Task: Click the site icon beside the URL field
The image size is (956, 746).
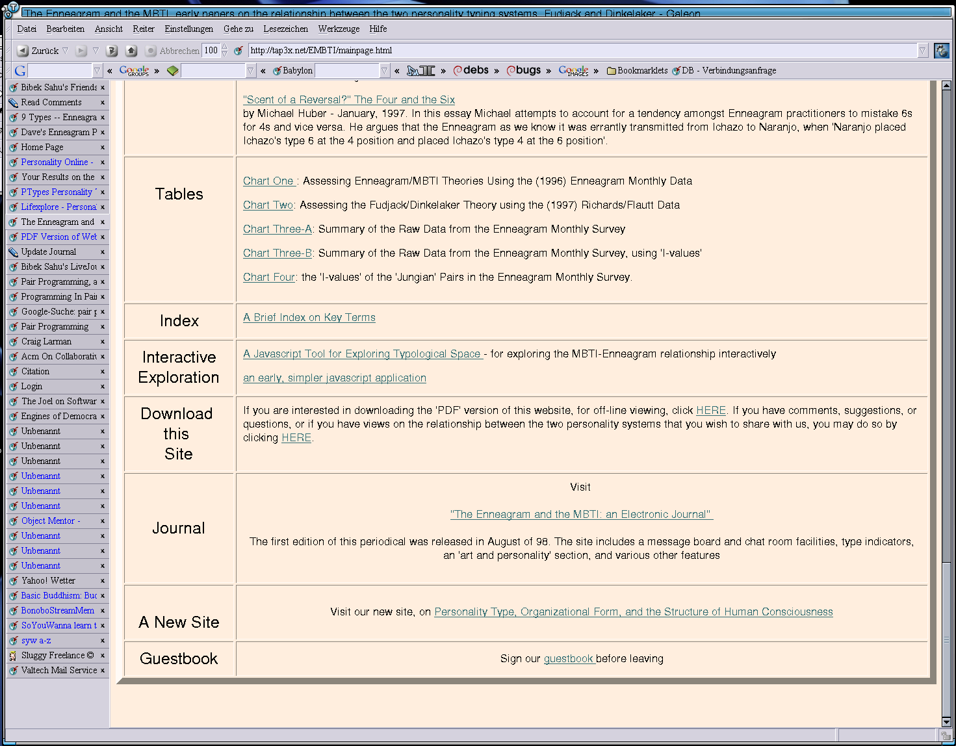Action: coord(239,51)
